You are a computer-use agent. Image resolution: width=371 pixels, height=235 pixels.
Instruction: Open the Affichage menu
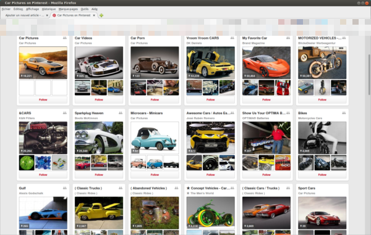coord(32,9)
